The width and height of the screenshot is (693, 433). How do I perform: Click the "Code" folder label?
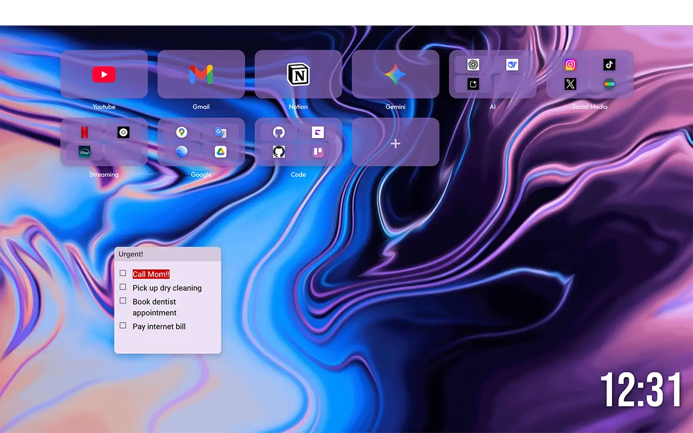click(x=298, y=174)
